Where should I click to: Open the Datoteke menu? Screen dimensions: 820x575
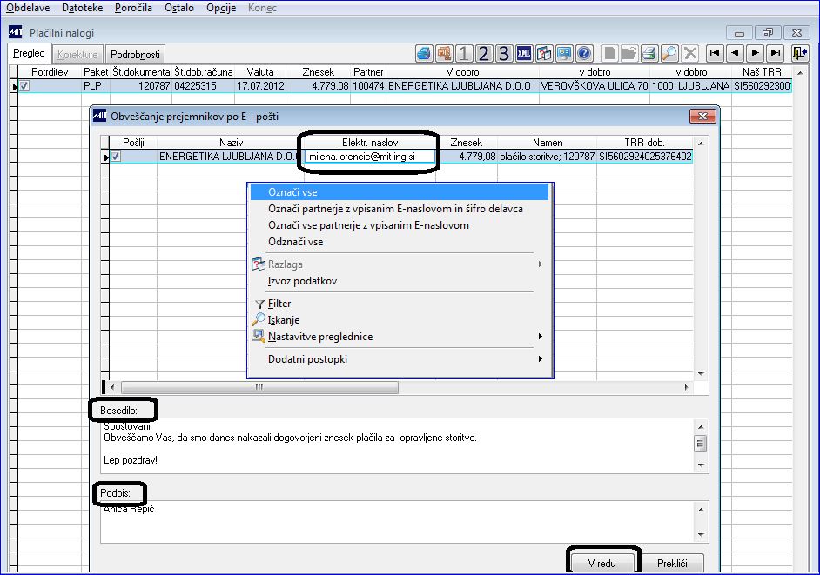[x=82, y=8]
